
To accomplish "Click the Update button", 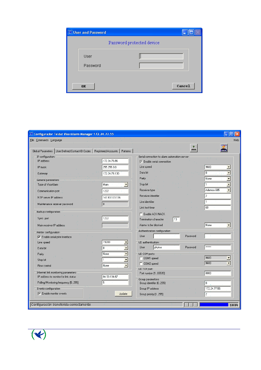I will (x=123, y=294).
